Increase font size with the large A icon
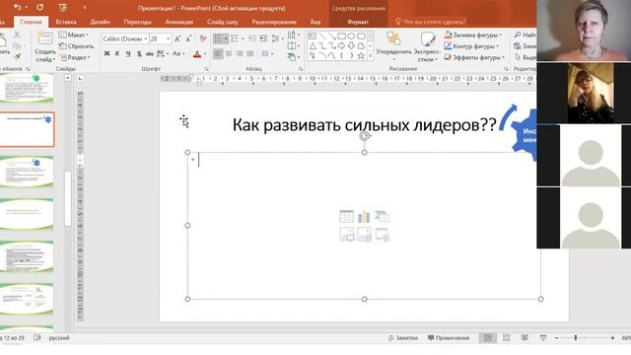Image resolution: width=631 pixels, height=355 pixels. (177, 38)
